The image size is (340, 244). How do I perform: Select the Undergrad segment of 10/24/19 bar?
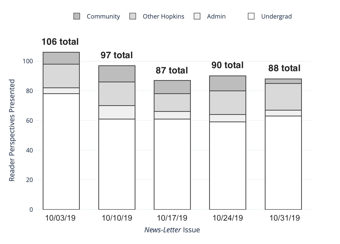[228, 165]
